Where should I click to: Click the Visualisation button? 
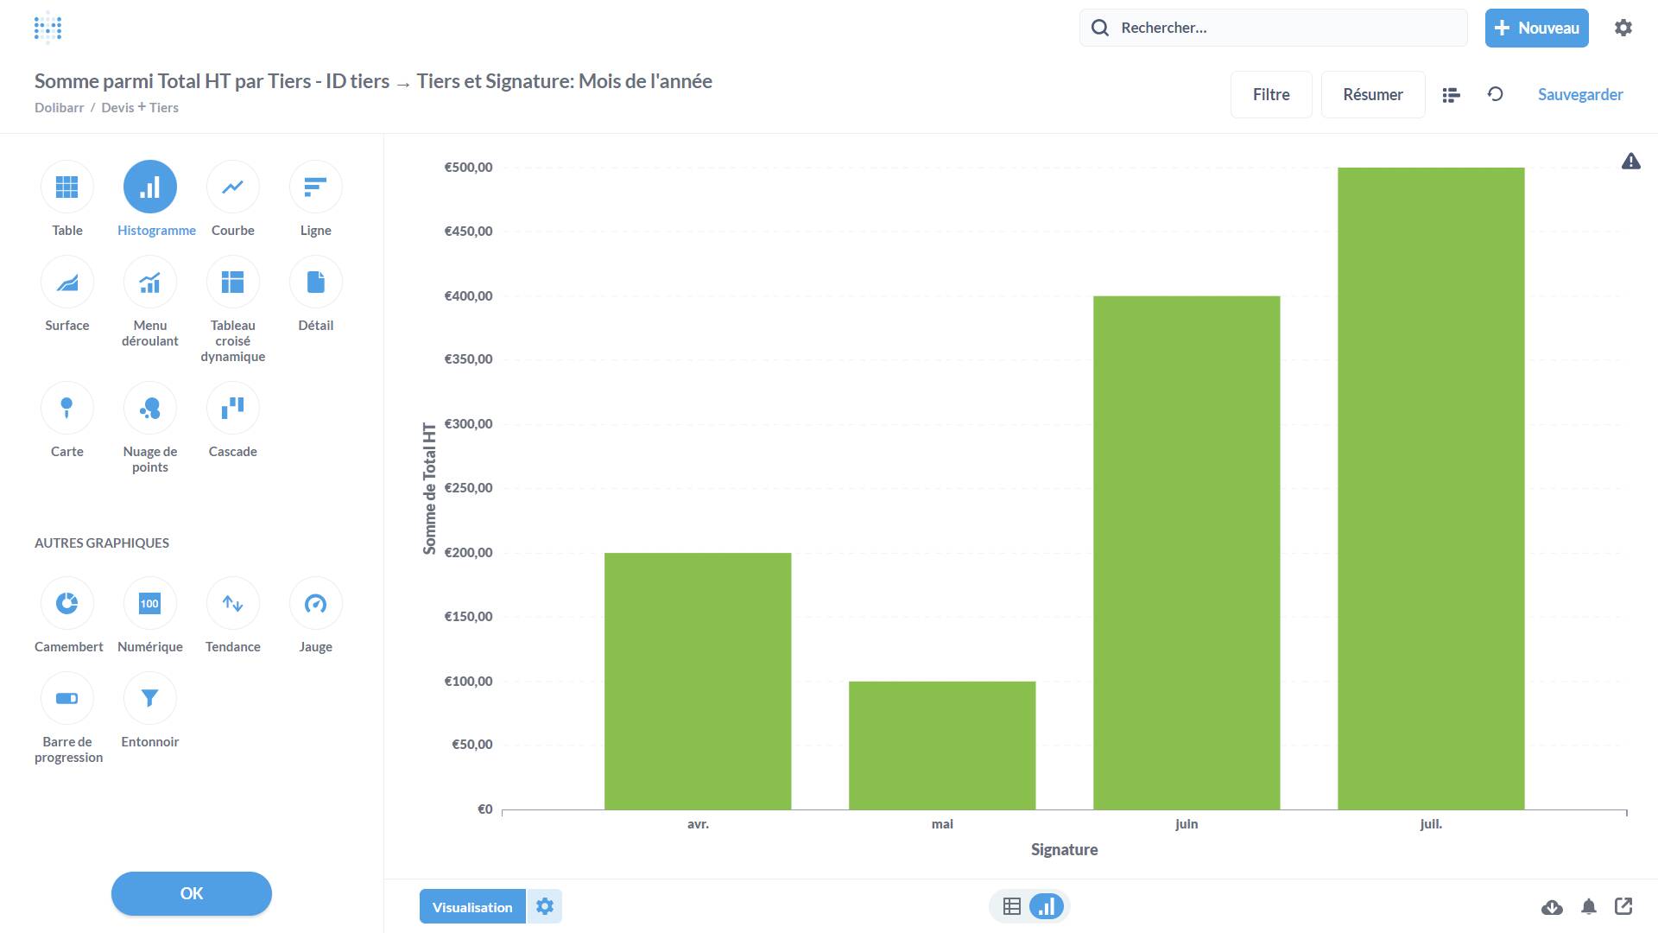472,906
